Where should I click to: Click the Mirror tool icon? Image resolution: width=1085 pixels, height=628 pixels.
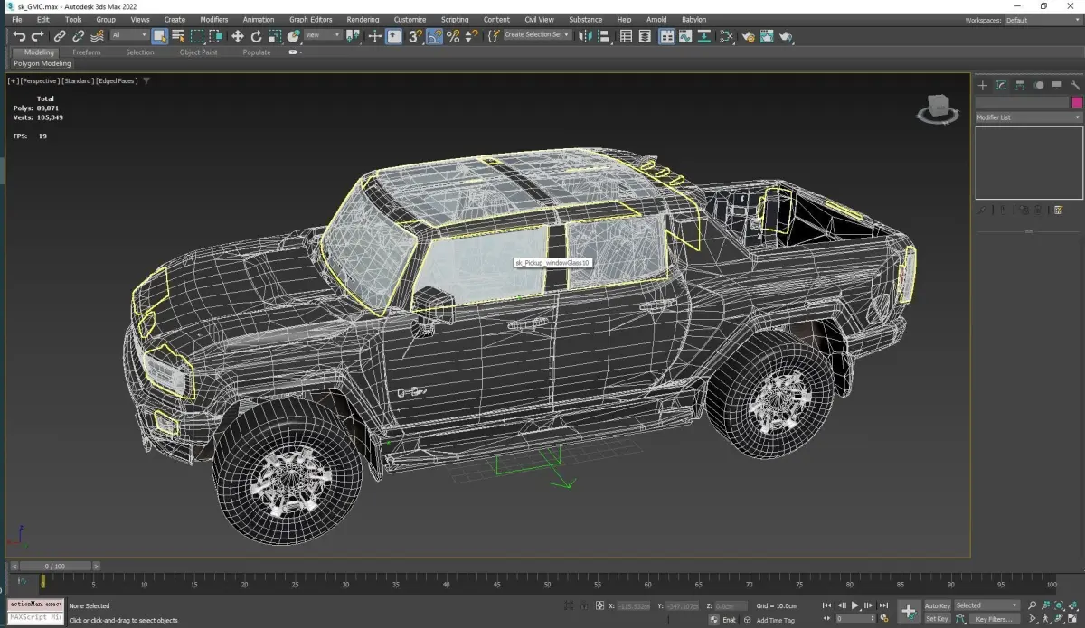coord(585,36)
